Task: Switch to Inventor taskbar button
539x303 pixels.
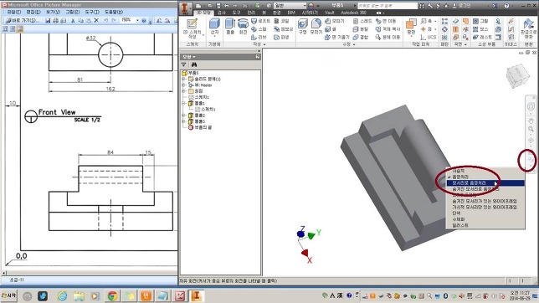Action: pos(197,295)
